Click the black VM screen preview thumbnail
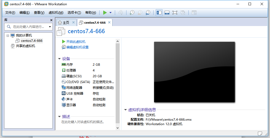 194,72
